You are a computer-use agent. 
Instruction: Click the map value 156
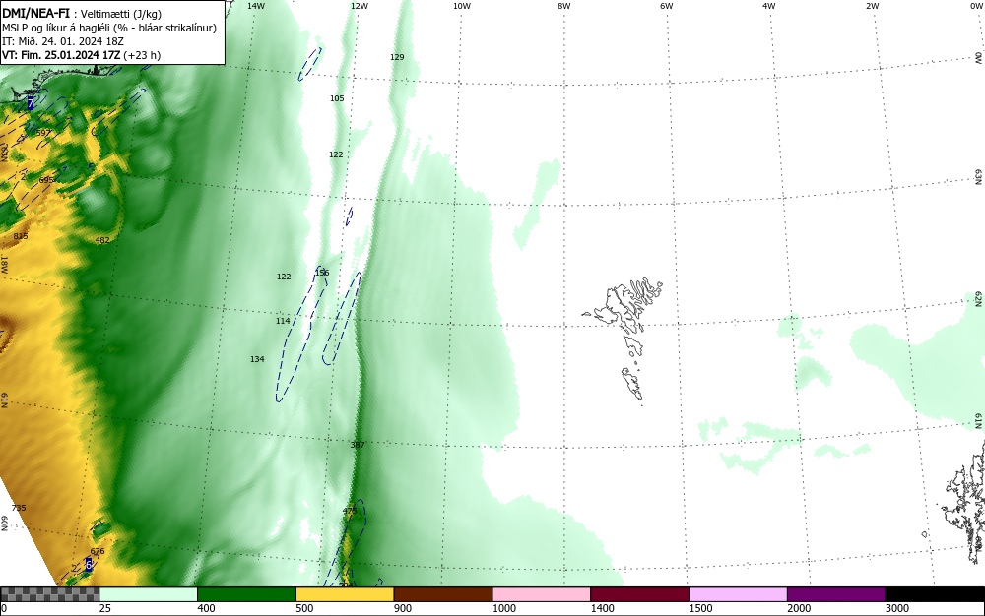coord(322,273)
